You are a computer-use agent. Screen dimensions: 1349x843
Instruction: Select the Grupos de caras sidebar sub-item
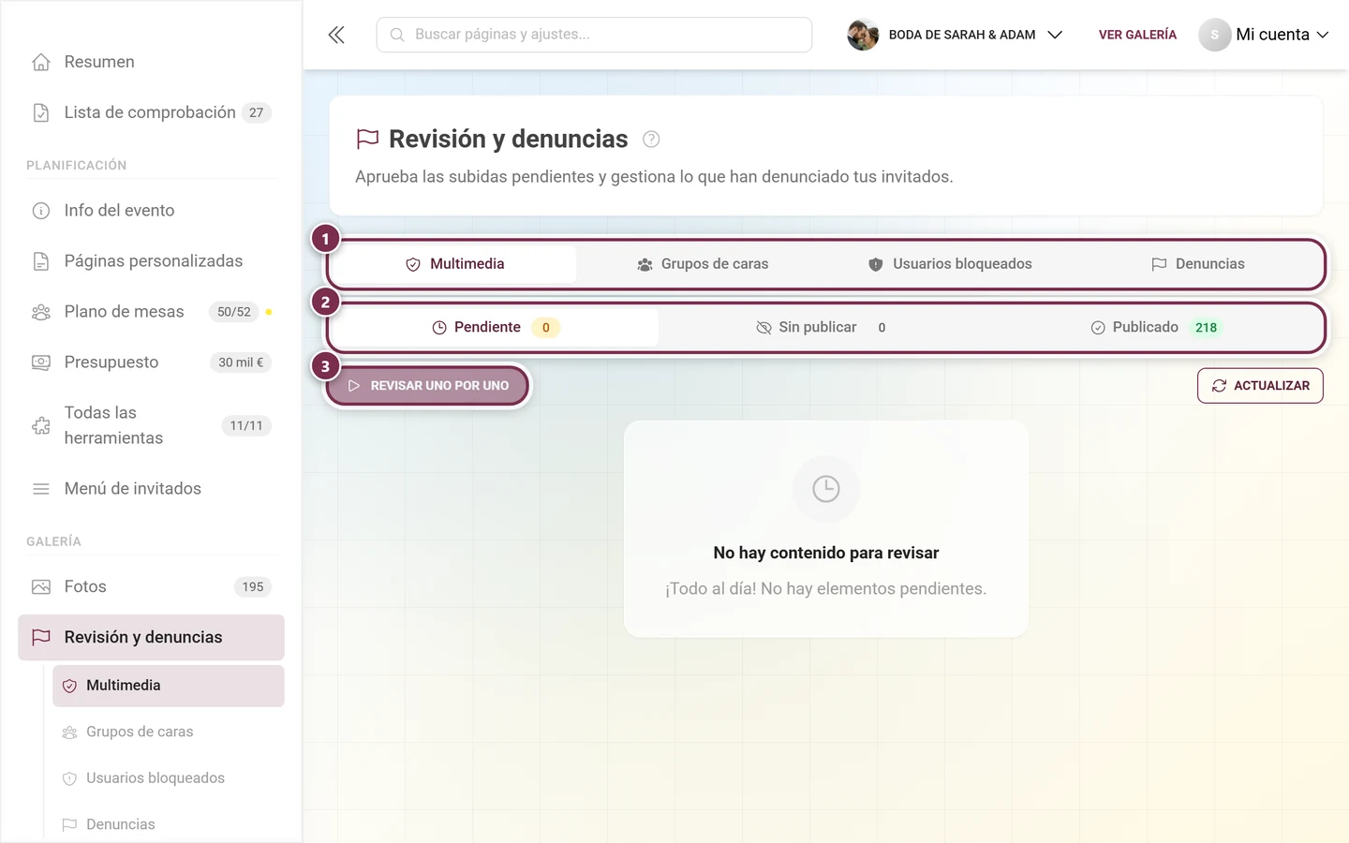click(x=169, y=732)
